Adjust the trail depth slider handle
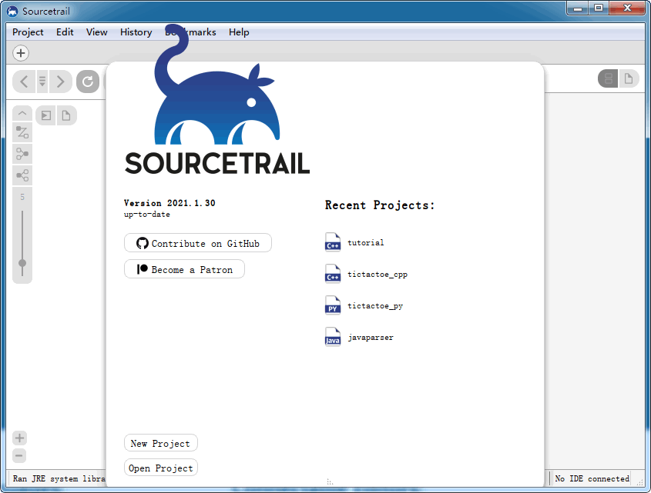Screen dimensions: 651x493 (x=22, y=263)
